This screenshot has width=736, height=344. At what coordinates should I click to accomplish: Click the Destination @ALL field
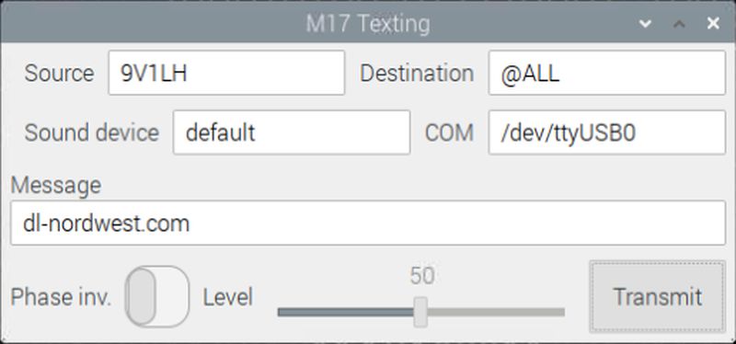click(x=607, y=73)
